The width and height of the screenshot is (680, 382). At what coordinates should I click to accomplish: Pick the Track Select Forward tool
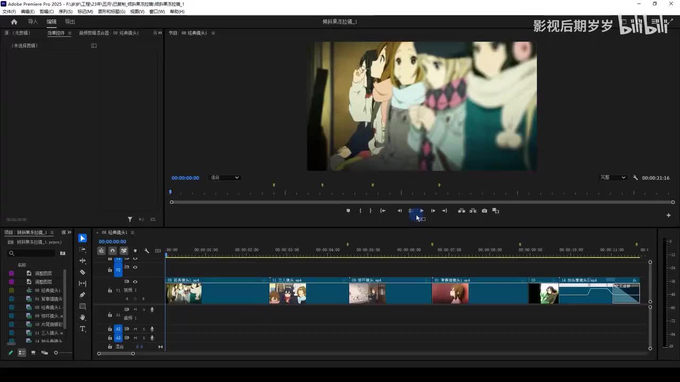(82, 249)
